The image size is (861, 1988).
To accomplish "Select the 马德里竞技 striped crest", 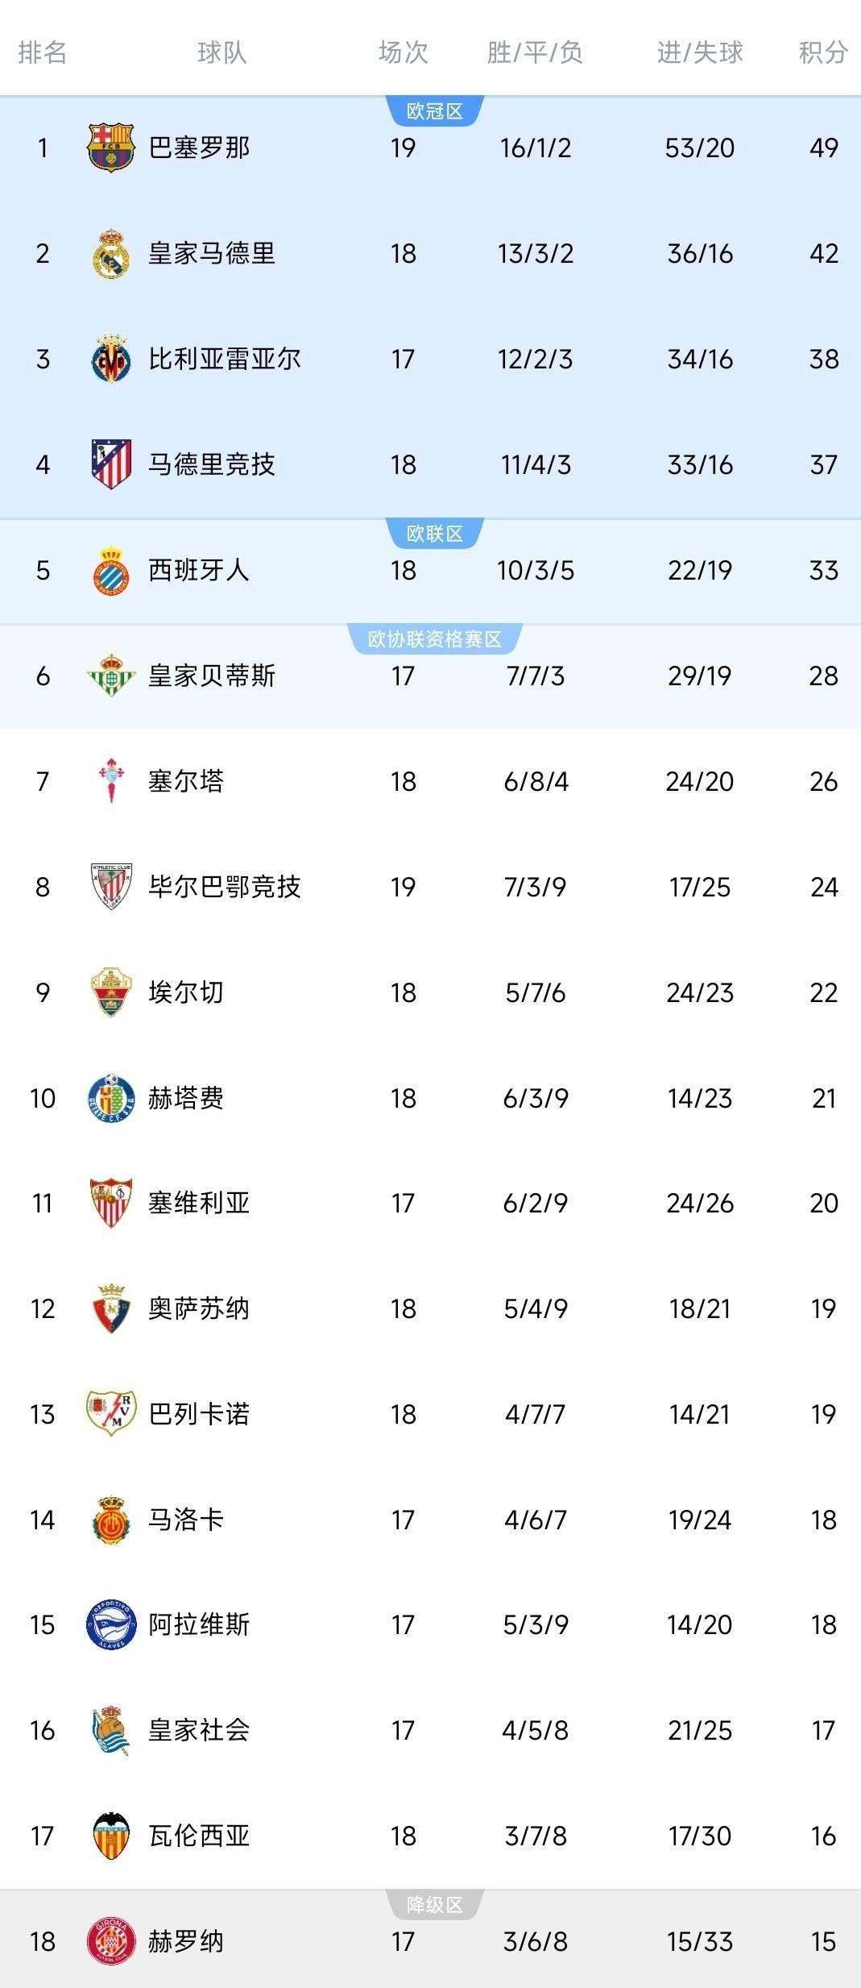I will [113, 464].
